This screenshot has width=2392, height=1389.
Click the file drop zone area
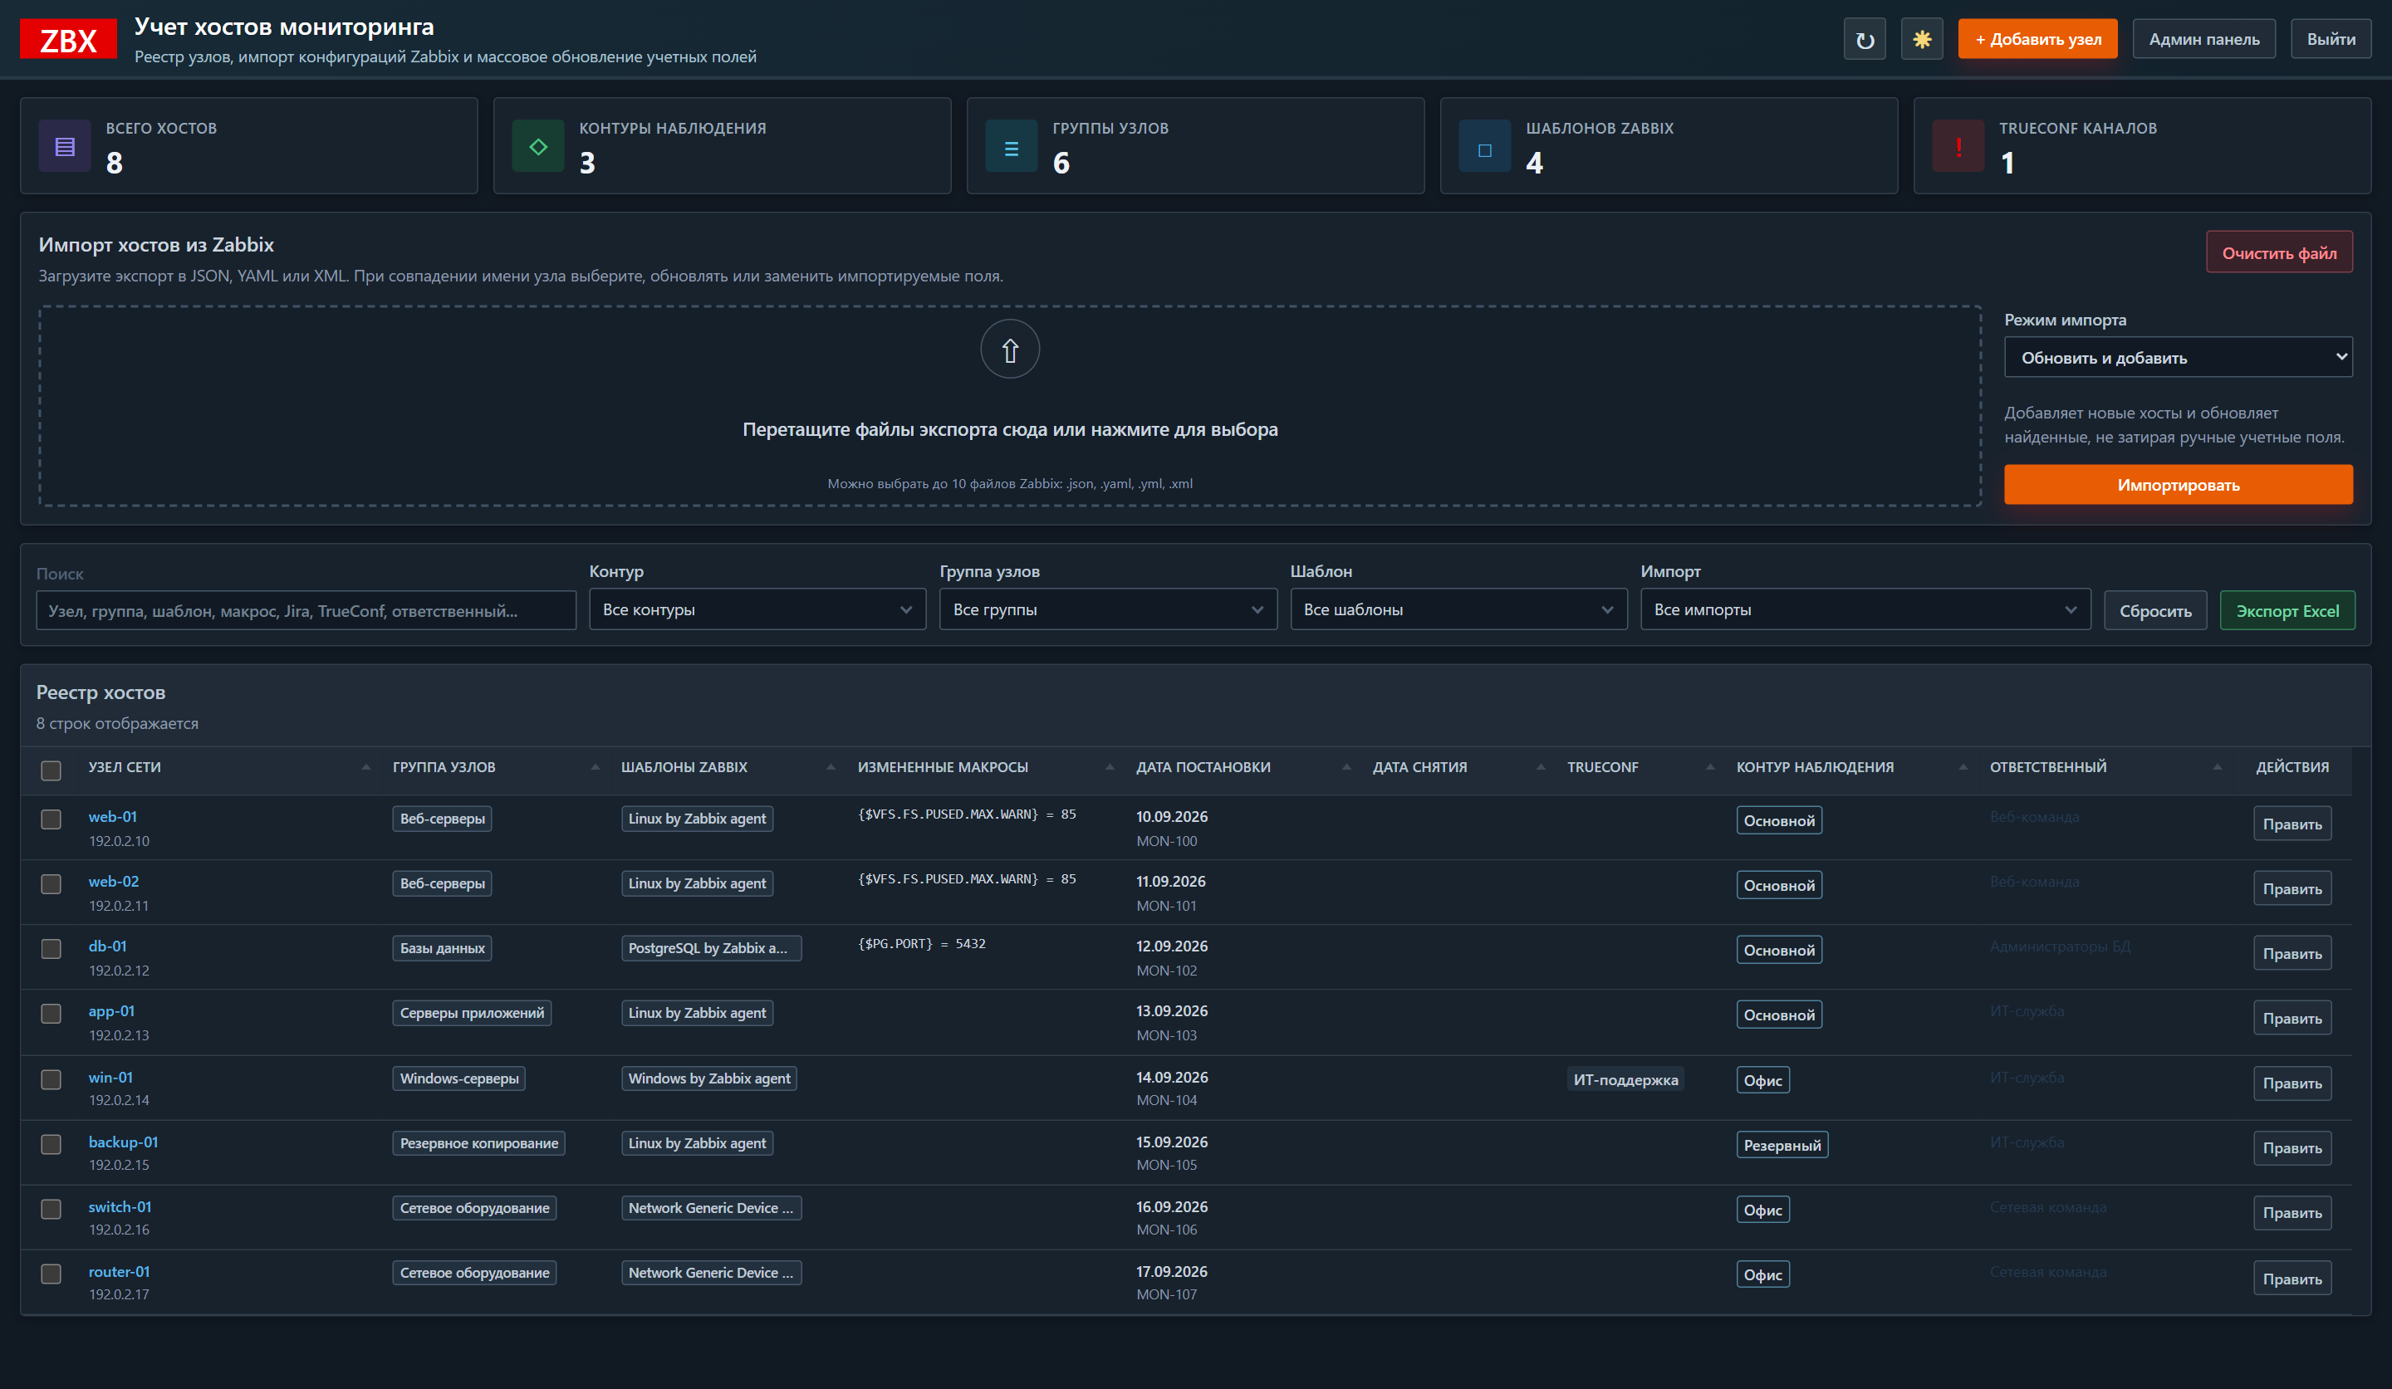(x=1010, y=406)
